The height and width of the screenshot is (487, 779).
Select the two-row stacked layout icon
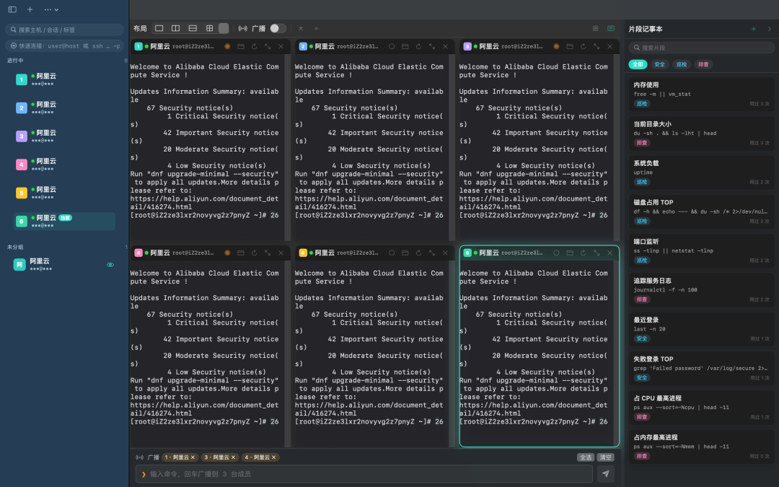[x=193, y=28]
